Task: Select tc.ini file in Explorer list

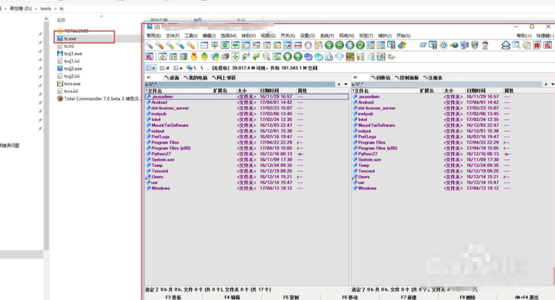Action: [x=69, y=46]
